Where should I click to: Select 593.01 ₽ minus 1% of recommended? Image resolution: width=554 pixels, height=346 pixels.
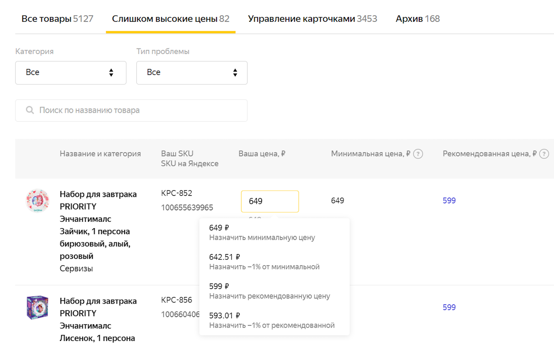click(271, 321)
